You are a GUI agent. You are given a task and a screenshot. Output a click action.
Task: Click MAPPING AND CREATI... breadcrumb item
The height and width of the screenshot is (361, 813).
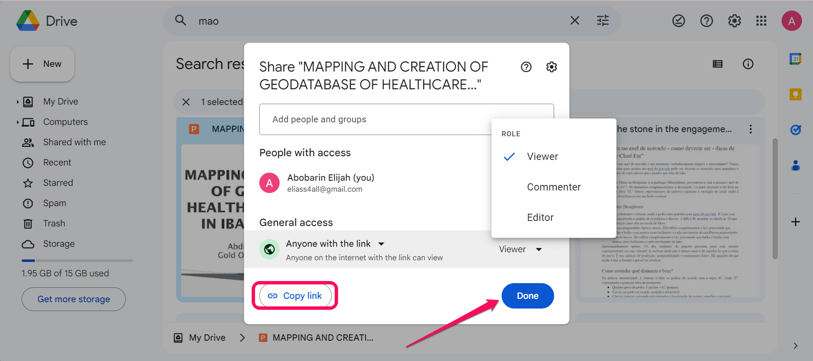tap(323, 338)
